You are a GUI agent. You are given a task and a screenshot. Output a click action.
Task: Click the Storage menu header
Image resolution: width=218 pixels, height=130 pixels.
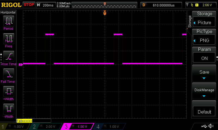pos(204,14)
